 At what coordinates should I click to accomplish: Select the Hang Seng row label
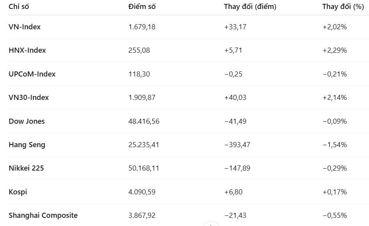pyautogui.click(x=27, y=145)
